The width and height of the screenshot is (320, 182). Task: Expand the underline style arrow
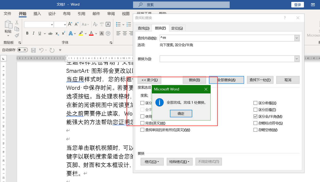[x=44, y=34]
